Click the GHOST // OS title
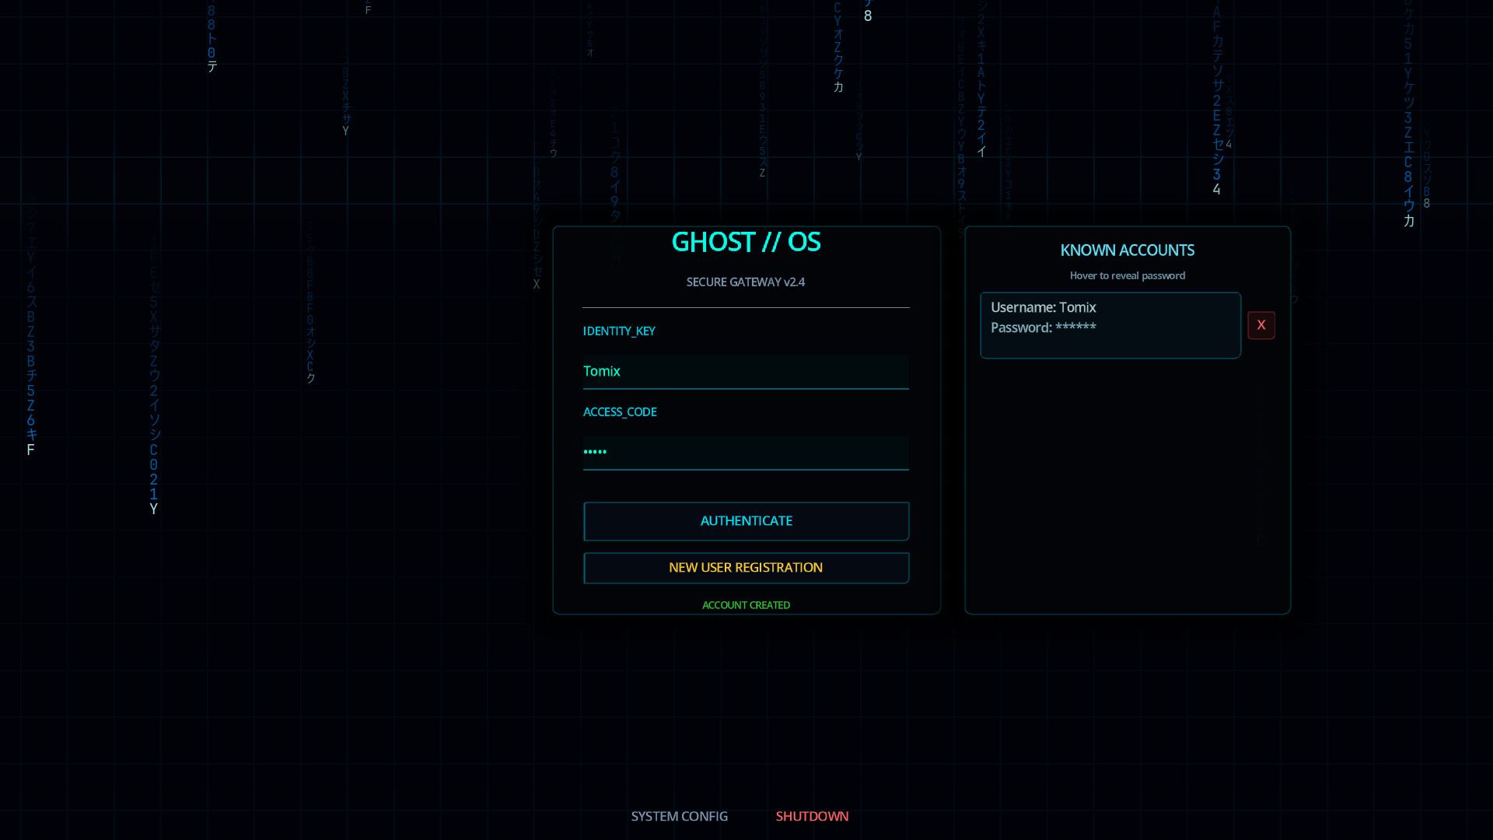Viewport: 1493px width, 840px height. coord(746,242)
